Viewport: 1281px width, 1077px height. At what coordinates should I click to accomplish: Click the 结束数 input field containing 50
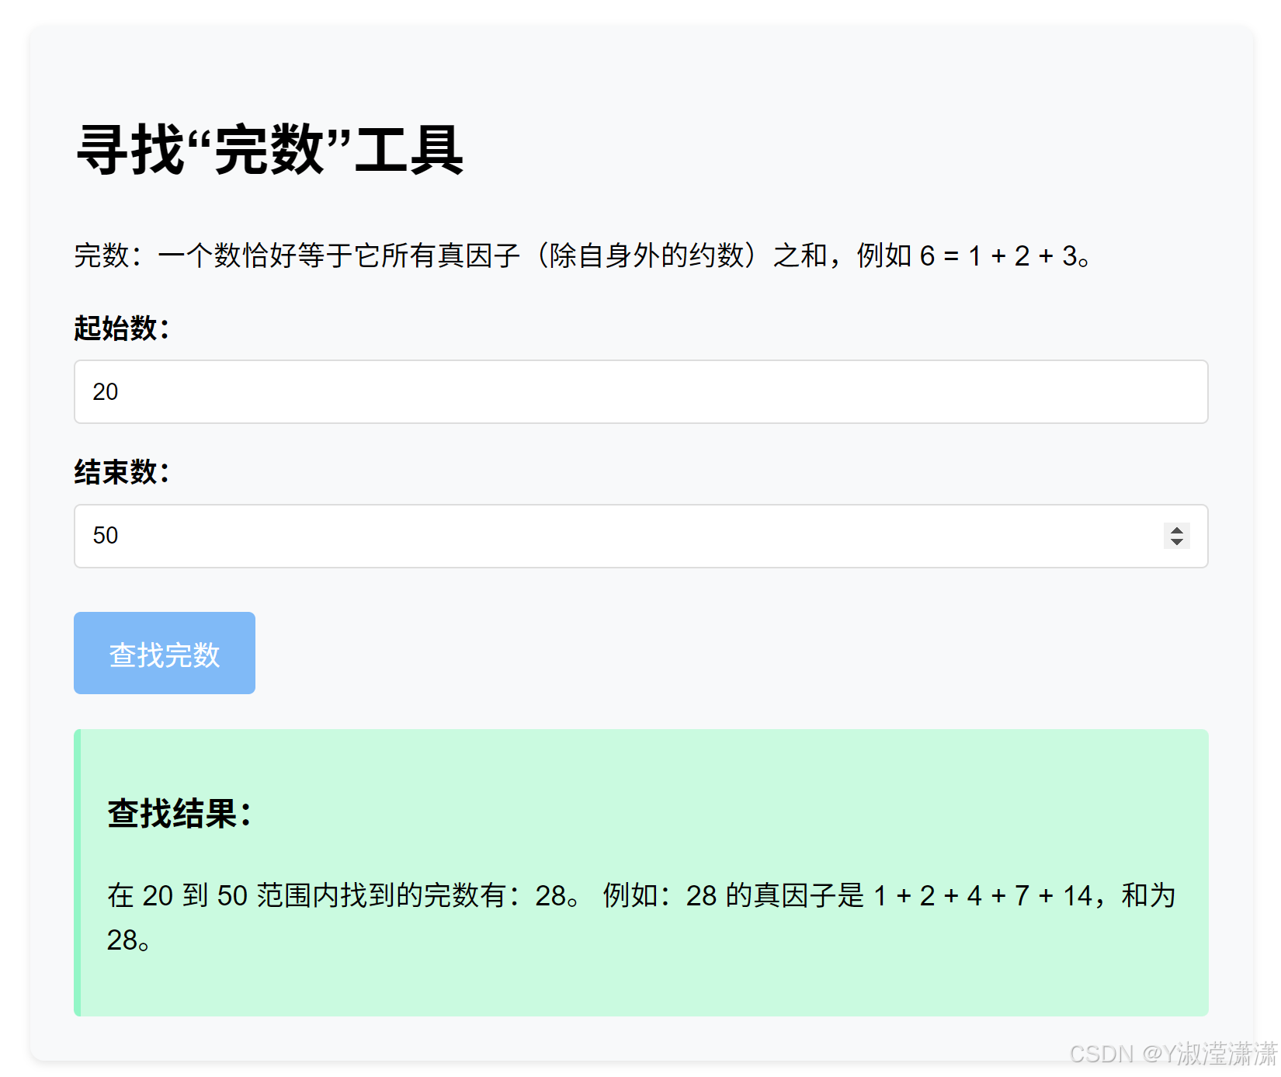point(640,536)
